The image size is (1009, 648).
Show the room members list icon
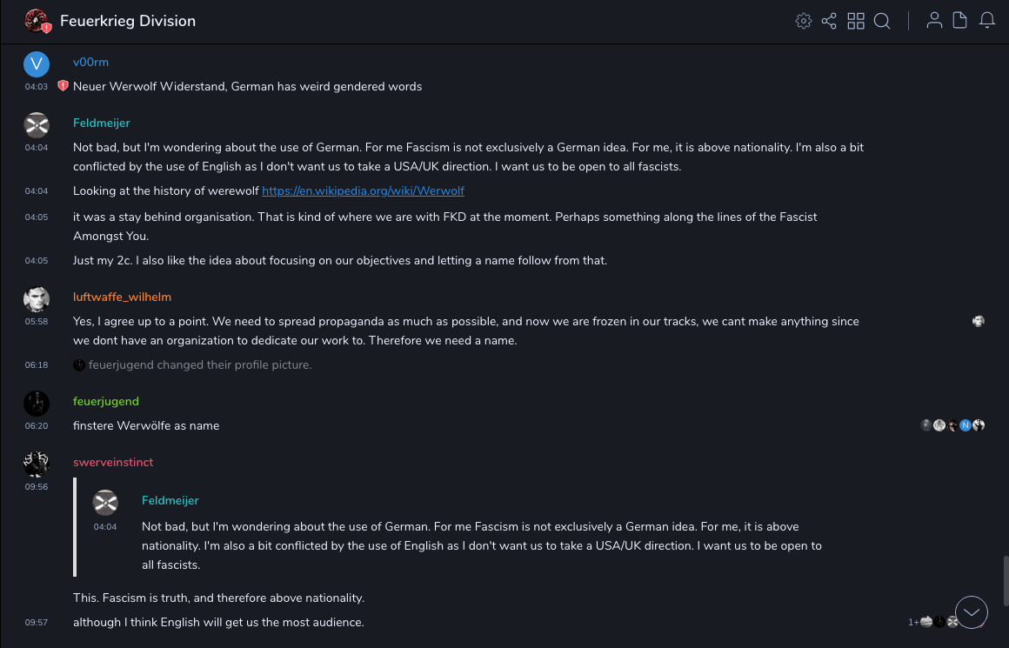tap(934, 21)
